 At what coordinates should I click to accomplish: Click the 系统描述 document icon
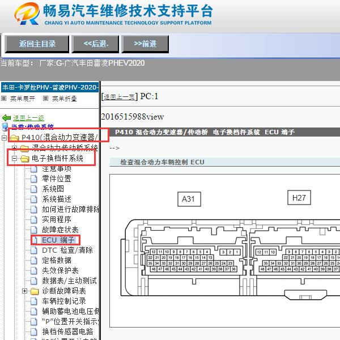34,199
